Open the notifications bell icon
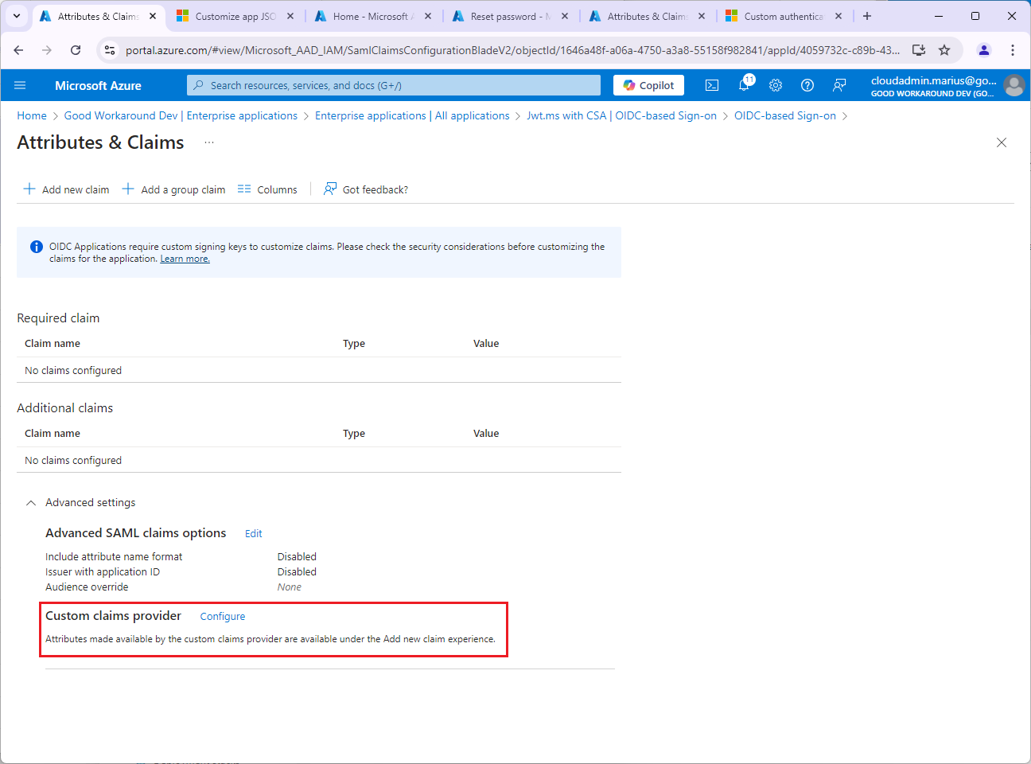 point(745,85)
